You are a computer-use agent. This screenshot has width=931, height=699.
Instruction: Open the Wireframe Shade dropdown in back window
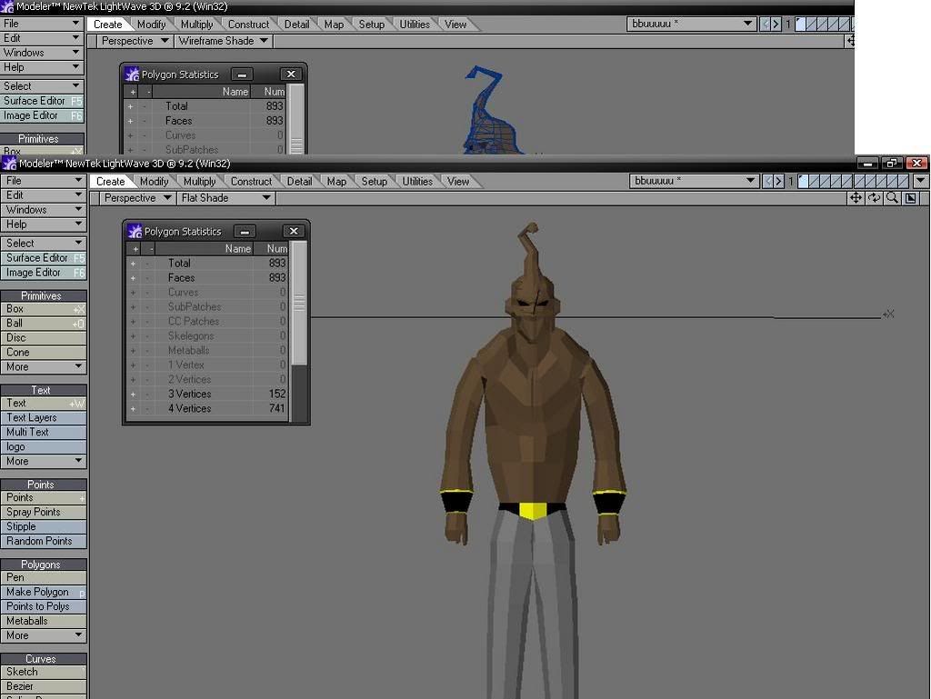click(224, 41)
